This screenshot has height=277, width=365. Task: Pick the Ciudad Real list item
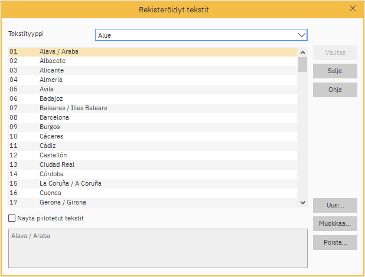57,164
